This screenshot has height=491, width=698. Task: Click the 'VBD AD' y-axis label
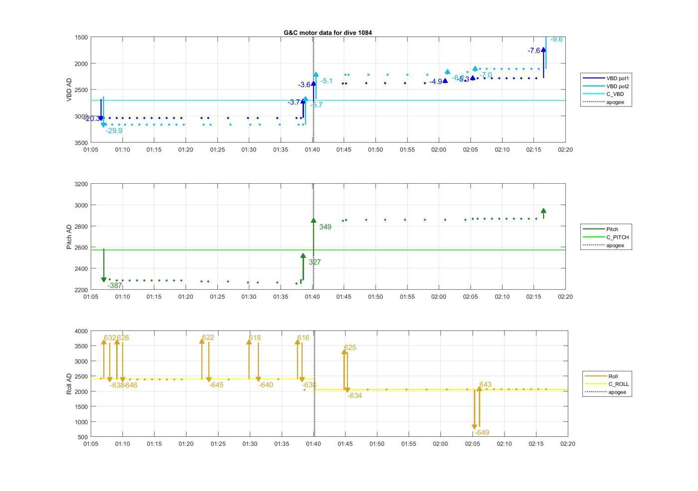point(69,90)
